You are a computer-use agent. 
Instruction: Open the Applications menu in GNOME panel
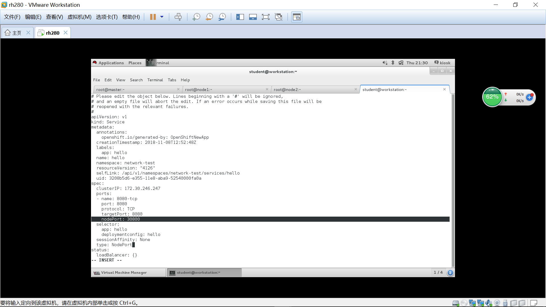tap(111, 63)
